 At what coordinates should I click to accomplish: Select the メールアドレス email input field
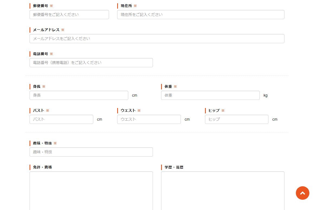157,39
